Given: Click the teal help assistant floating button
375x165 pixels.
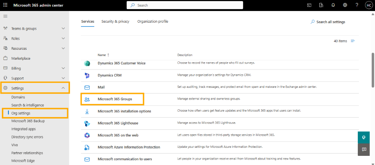Looking at the screenshot, I should (364, 137).
